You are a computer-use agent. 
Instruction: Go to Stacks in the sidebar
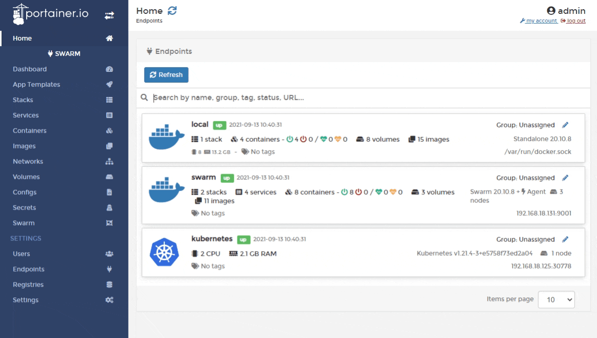click(23, 100)
